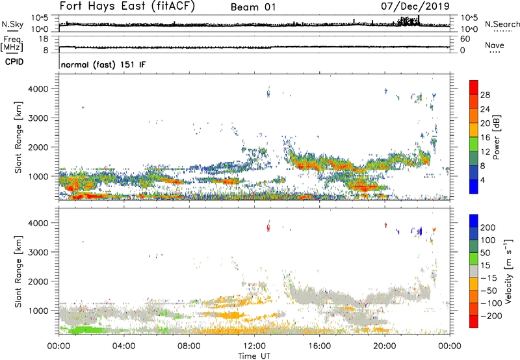Click the '200' tick on the velocity colorbar

(488, 227)
